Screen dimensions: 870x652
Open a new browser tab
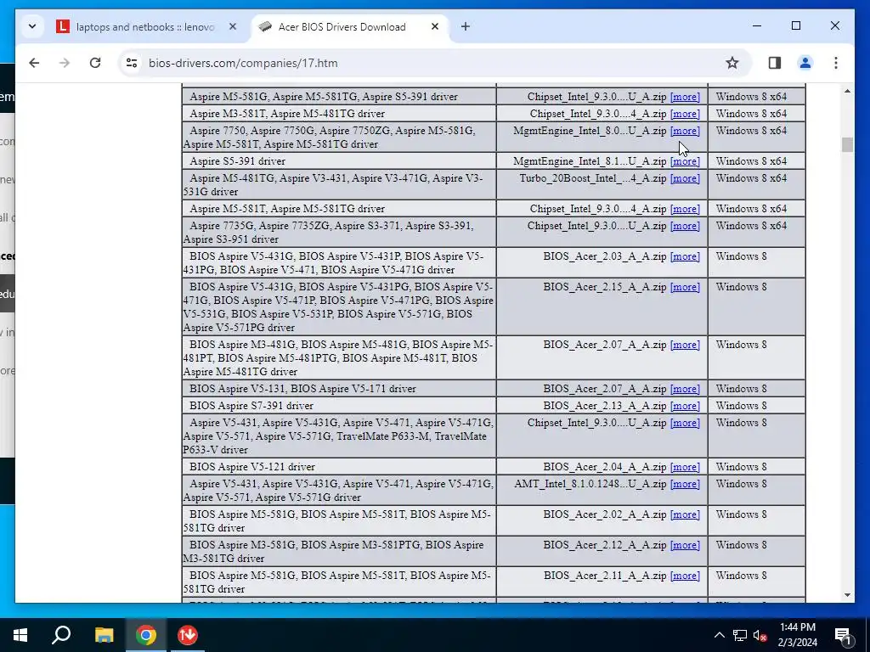click(x=466, y=26)
